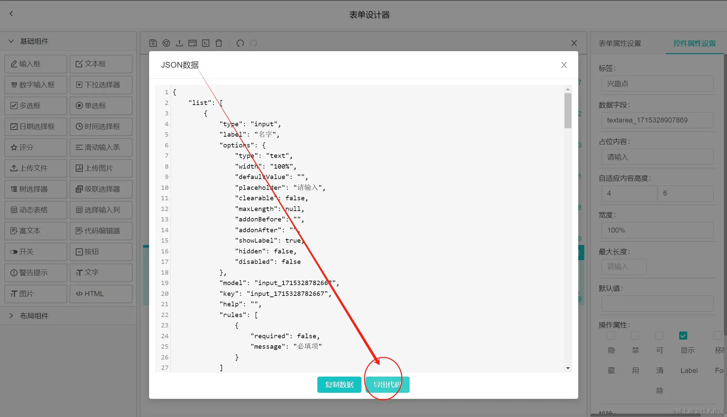
Task: Click the Chrome preview toolbar icon
Action: point(166,43)
